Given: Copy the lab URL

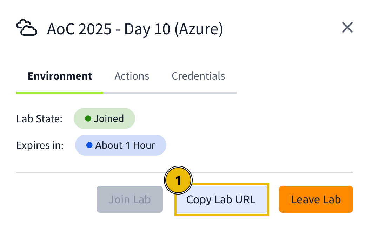Looking at the screenshot, I should coord(221,199).
